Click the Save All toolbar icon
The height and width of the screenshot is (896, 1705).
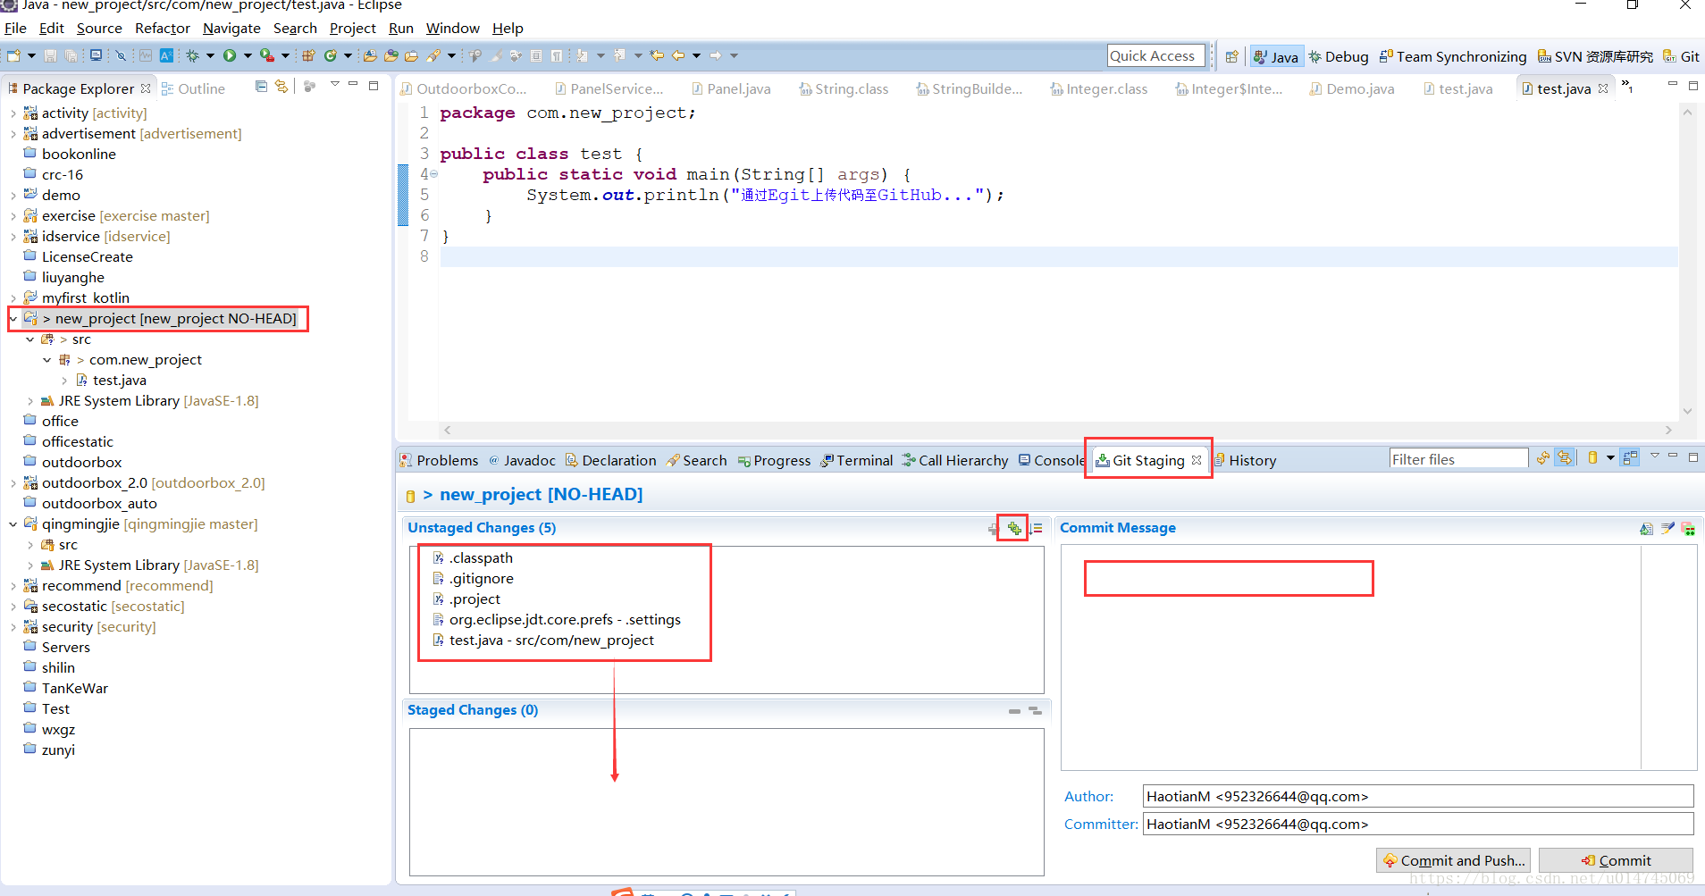[71, 55]
